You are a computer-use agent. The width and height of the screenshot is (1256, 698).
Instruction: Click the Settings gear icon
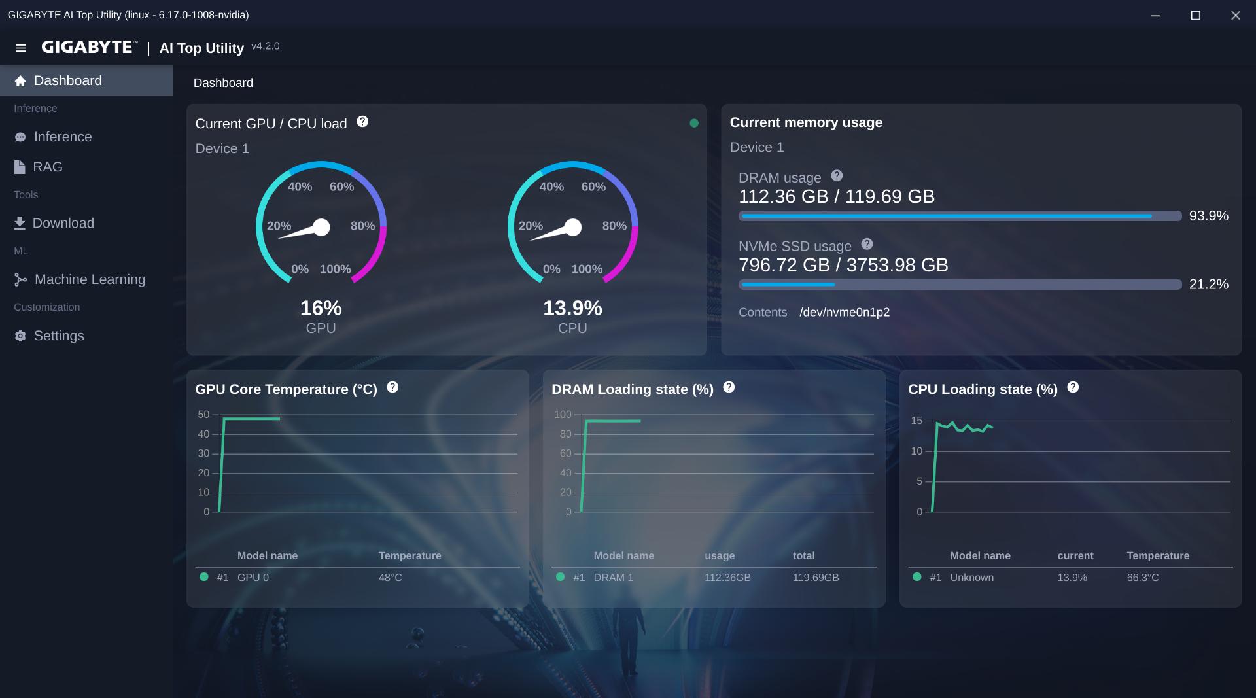(x=20, y=336)
